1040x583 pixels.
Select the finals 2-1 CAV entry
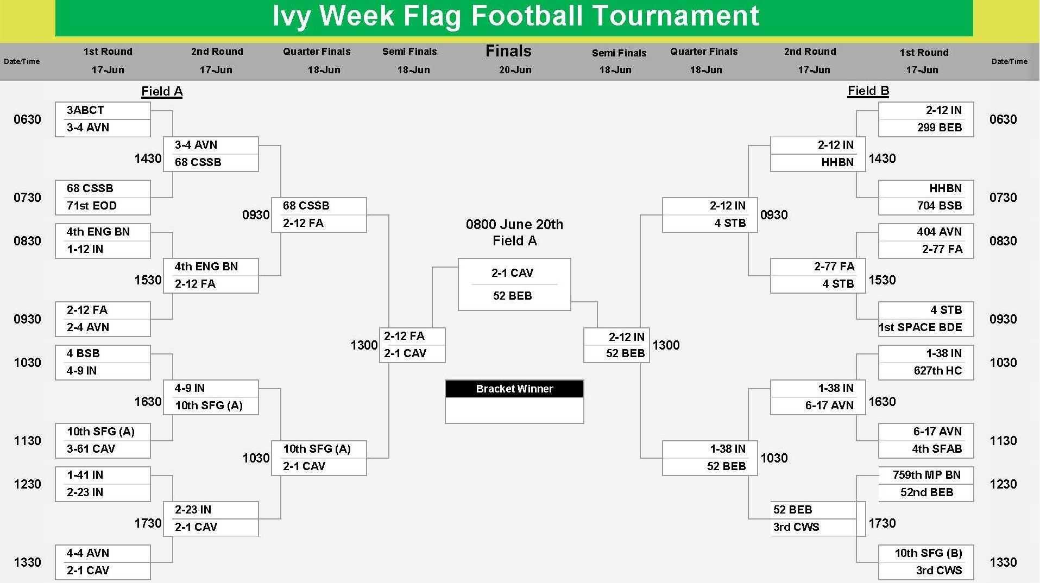click(513, 273)
